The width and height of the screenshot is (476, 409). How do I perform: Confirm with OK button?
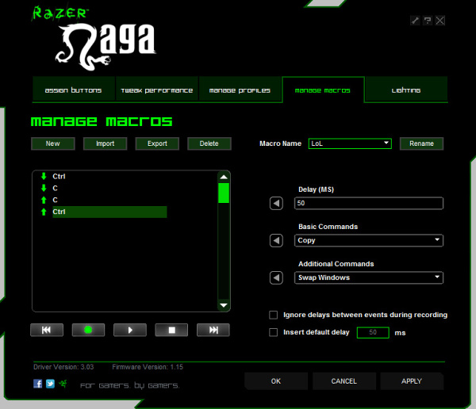pos(276,381)
